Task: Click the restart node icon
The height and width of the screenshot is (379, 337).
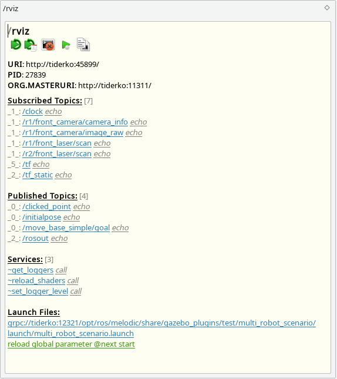Action: pos(16,45)
